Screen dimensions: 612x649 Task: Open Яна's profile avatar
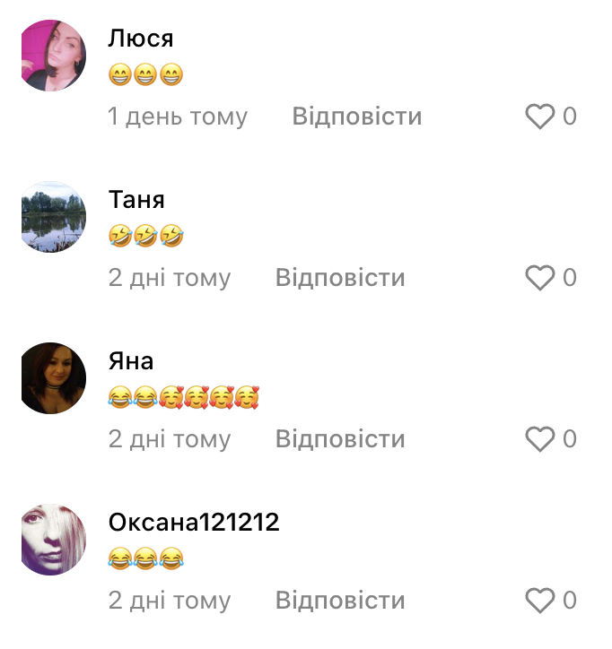[x=54, y=378]
